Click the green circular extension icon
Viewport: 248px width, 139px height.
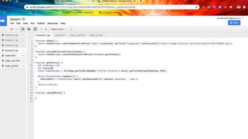pos(209,7)
